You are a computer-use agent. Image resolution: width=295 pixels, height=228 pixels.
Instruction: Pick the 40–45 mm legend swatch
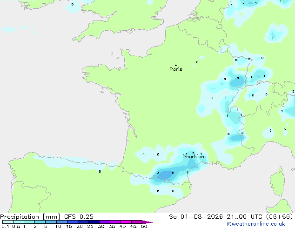126,222
